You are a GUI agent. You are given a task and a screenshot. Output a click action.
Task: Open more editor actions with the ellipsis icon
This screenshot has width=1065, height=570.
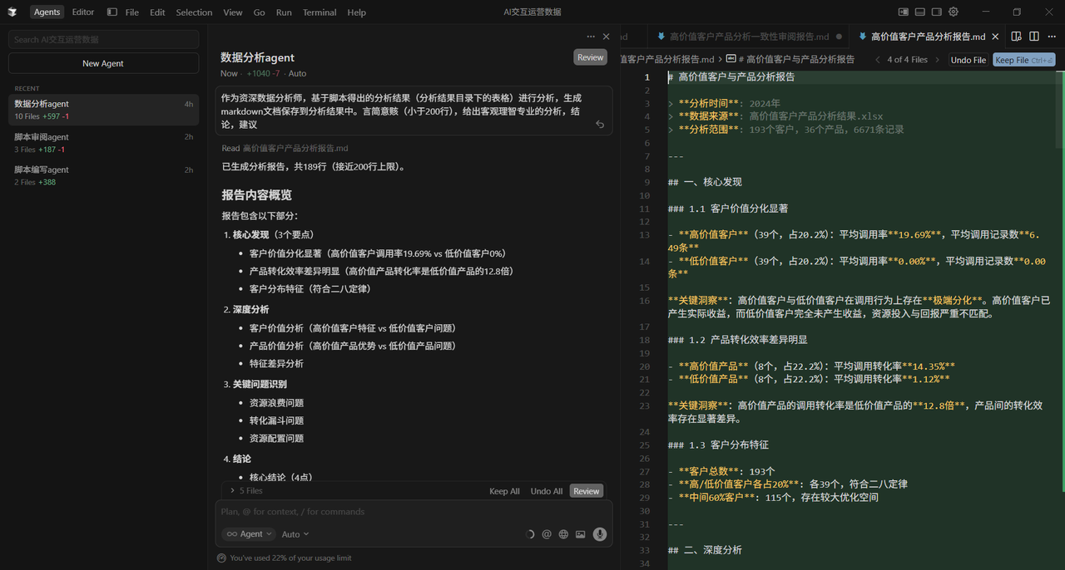(1051, 36)
